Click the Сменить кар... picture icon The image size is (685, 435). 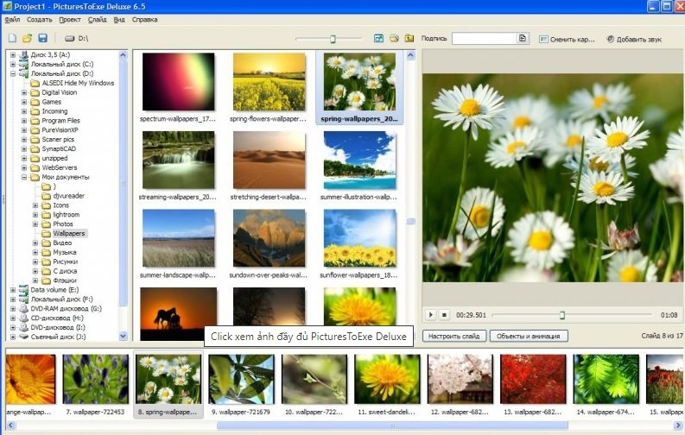click(x=543, y=39)
